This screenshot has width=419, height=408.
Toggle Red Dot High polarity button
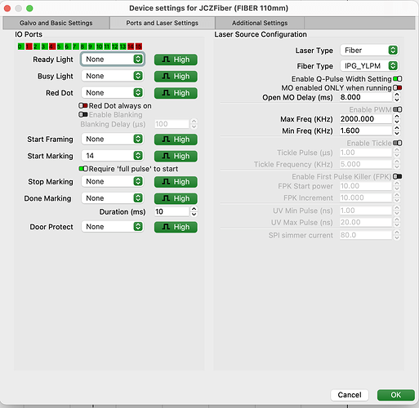(x=176, y=93)
